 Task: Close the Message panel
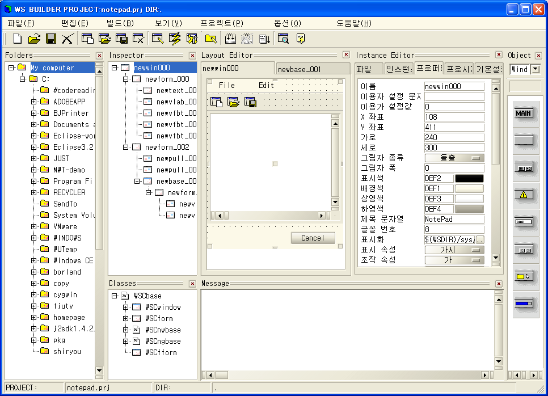499,284
